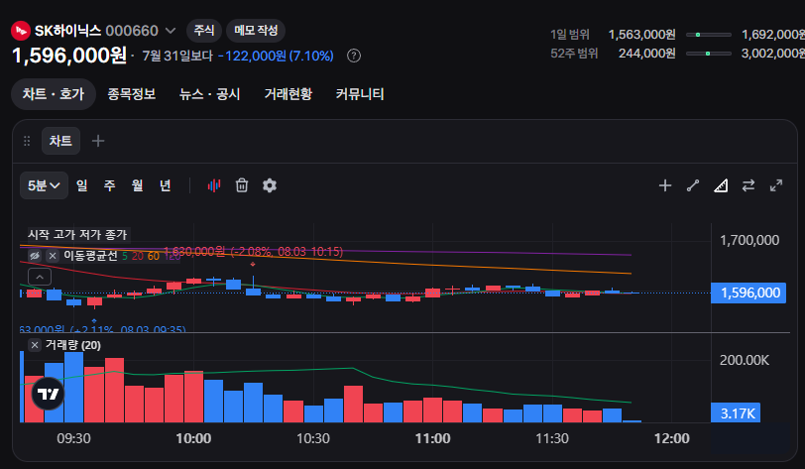The image size is (805, 469).
Task: Click the 1,563,000원 daily low value
Action: point(641,35)
